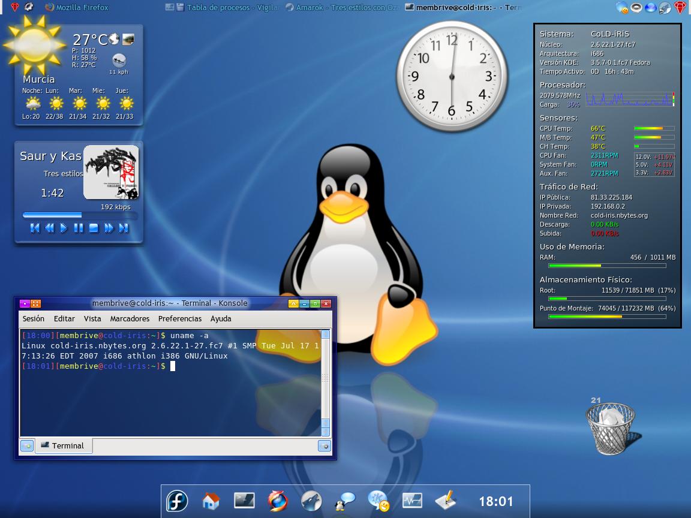The height and width of the screenshot is (518, 691).
Task: Click the globe icon next to 27°C
Action: (114, 39)
